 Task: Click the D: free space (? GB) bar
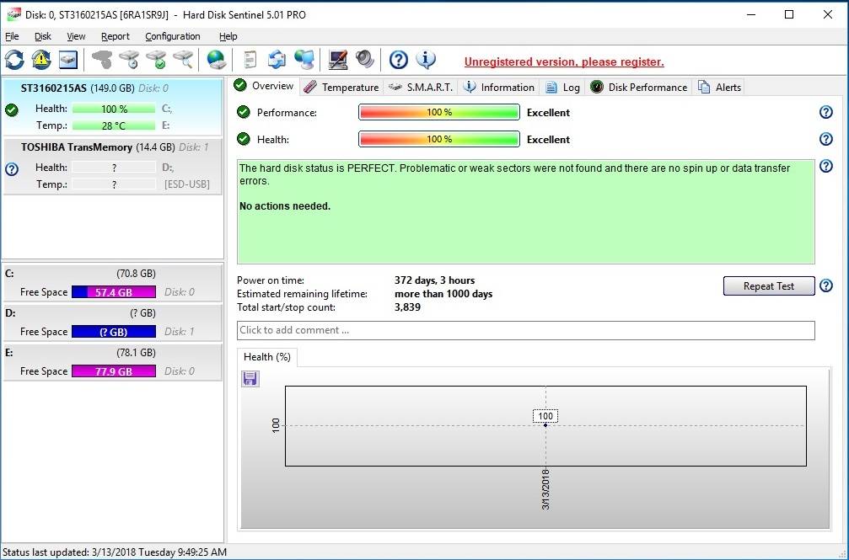click(114, 332)
